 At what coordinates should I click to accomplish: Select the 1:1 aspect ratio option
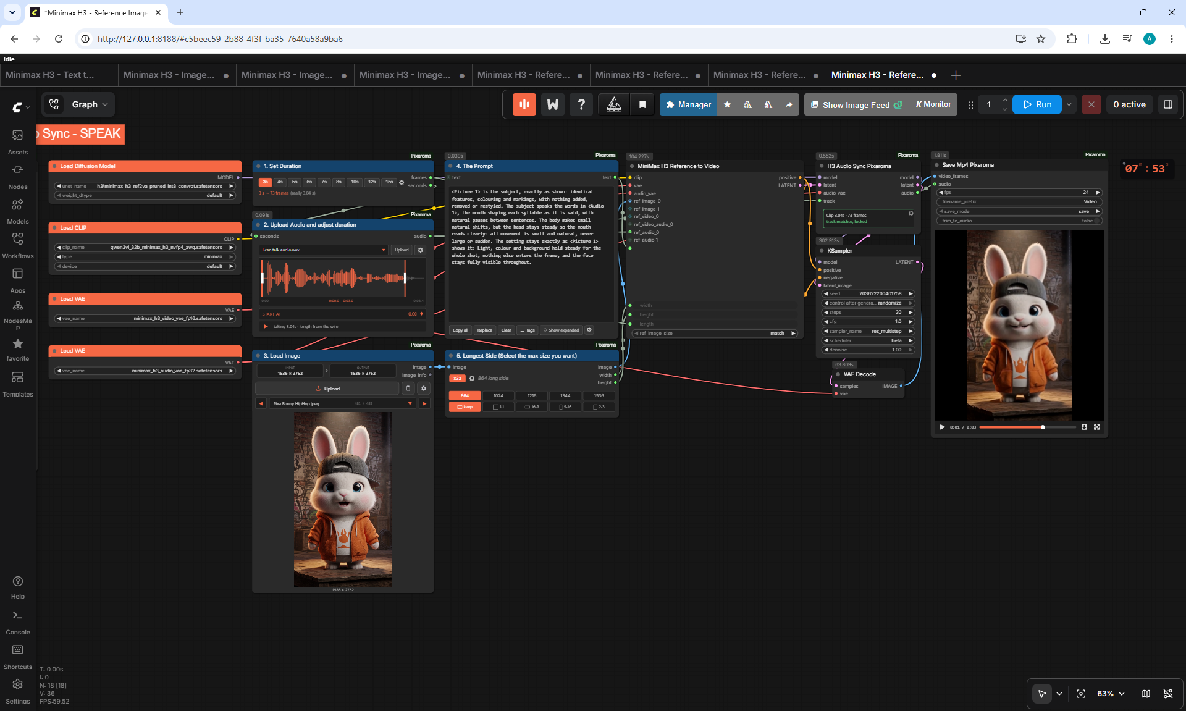(498, 407)
